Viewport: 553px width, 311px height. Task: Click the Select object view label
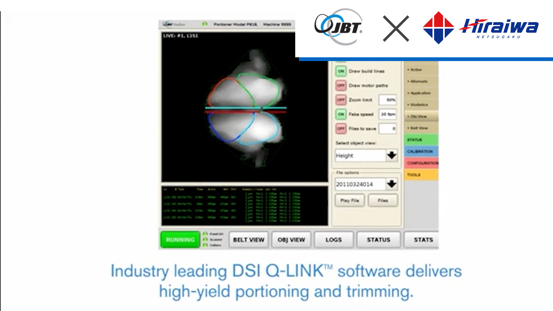coord(356,143)
